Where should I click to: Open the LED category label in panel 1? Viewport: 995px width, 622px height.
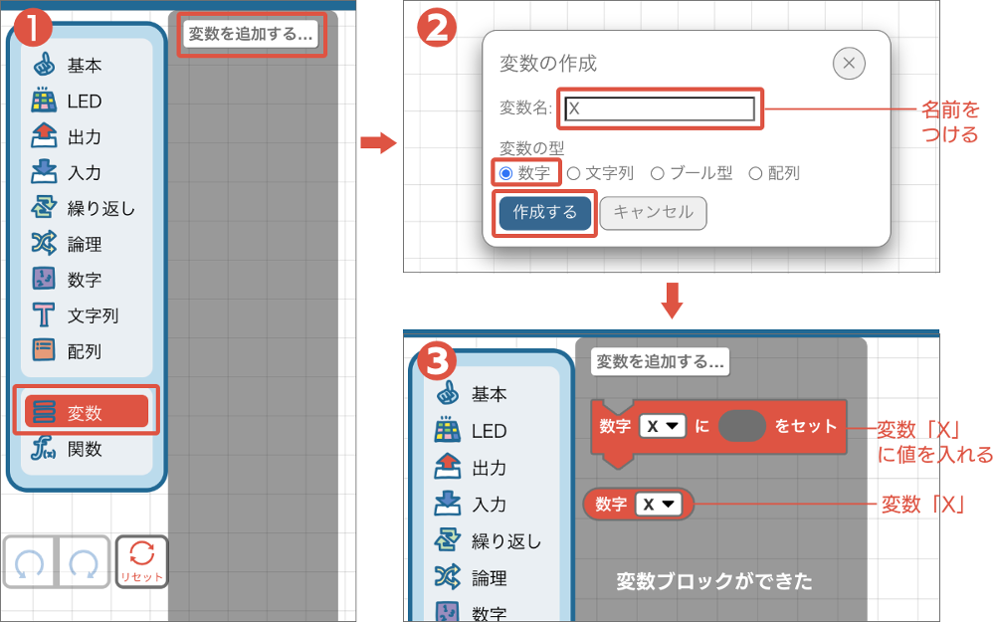pyautogui.click(x=85, y=101)
